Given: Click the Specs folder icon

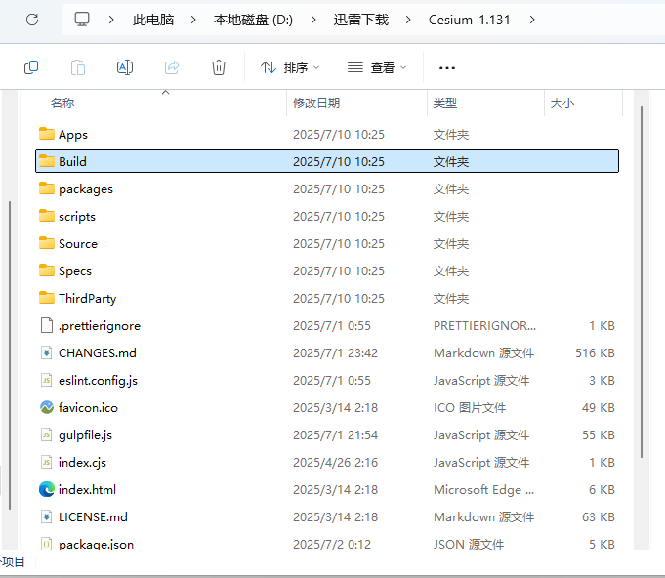Looking at the screenshot, I should 47,270.
